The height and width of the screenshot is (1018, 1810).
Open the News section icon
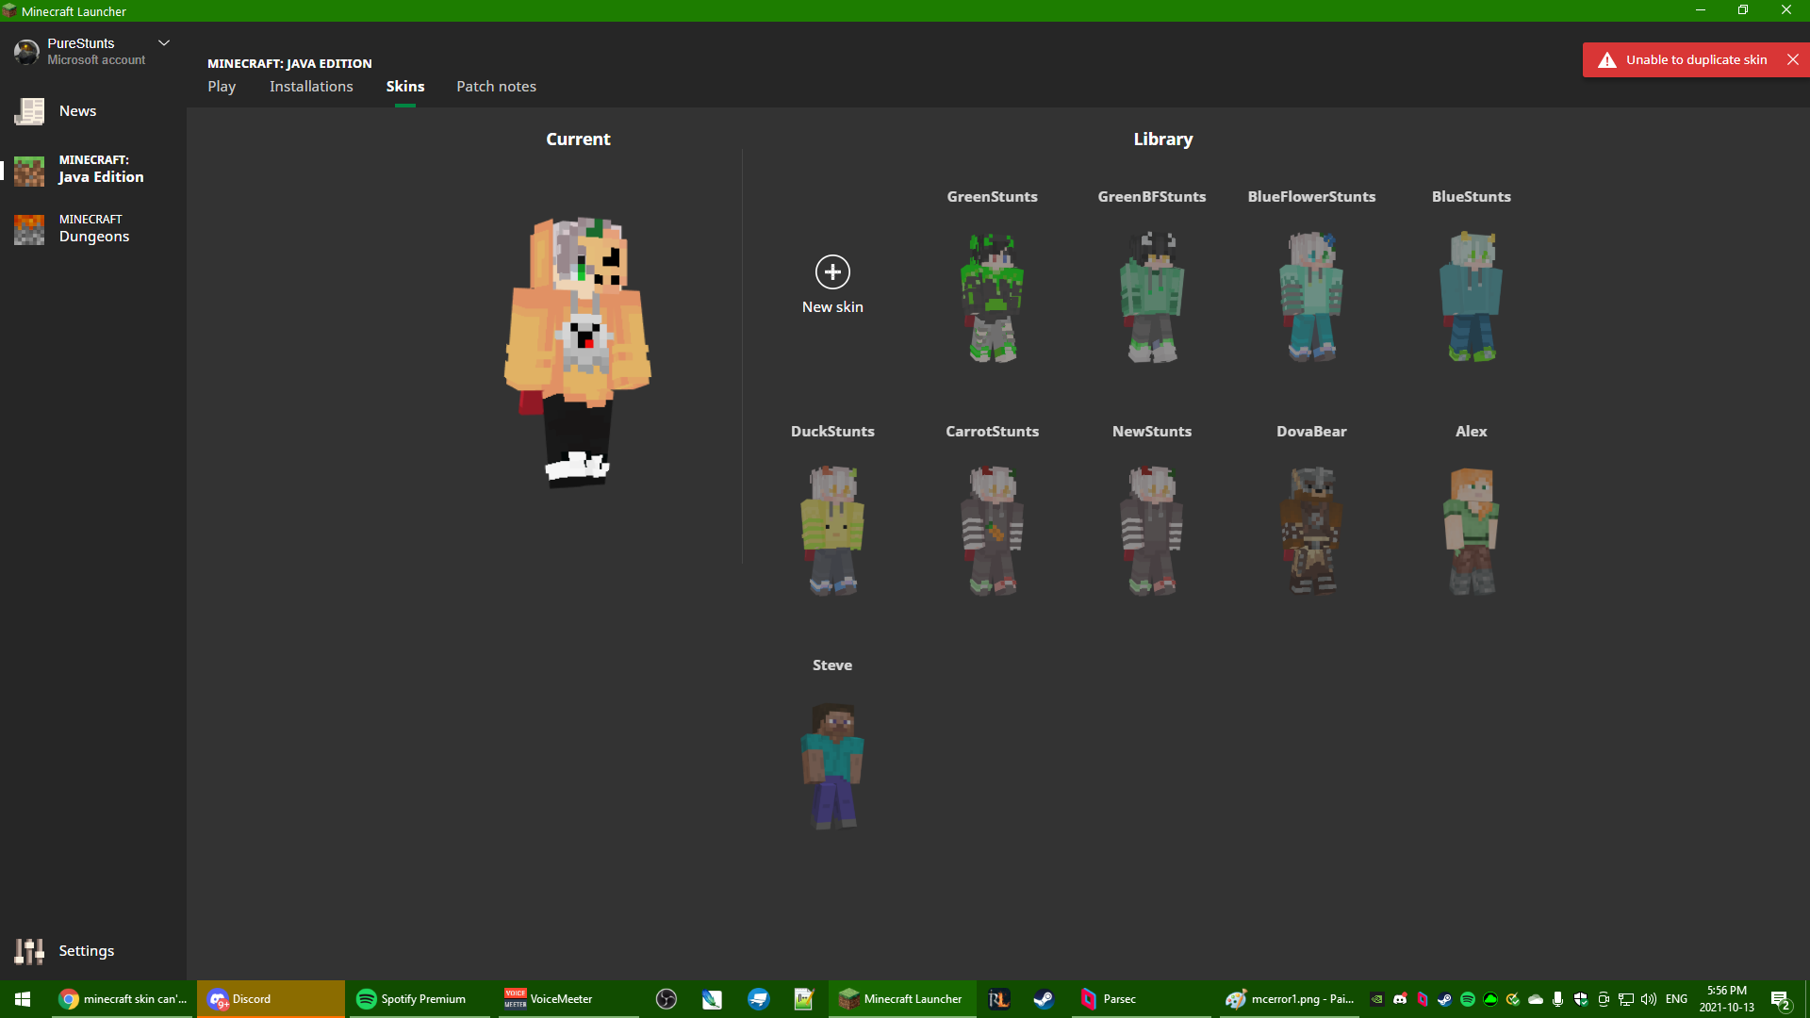(29, 111)
